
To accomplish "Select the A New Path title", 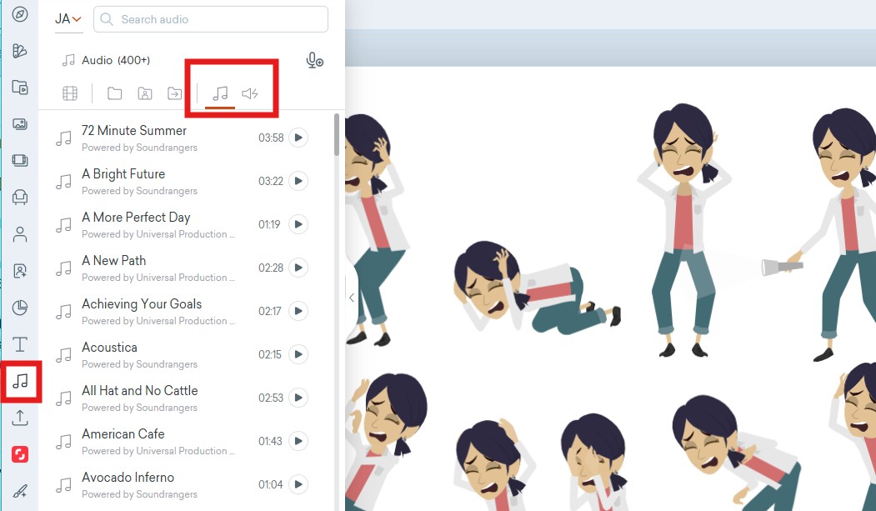I will pos(114,261).
